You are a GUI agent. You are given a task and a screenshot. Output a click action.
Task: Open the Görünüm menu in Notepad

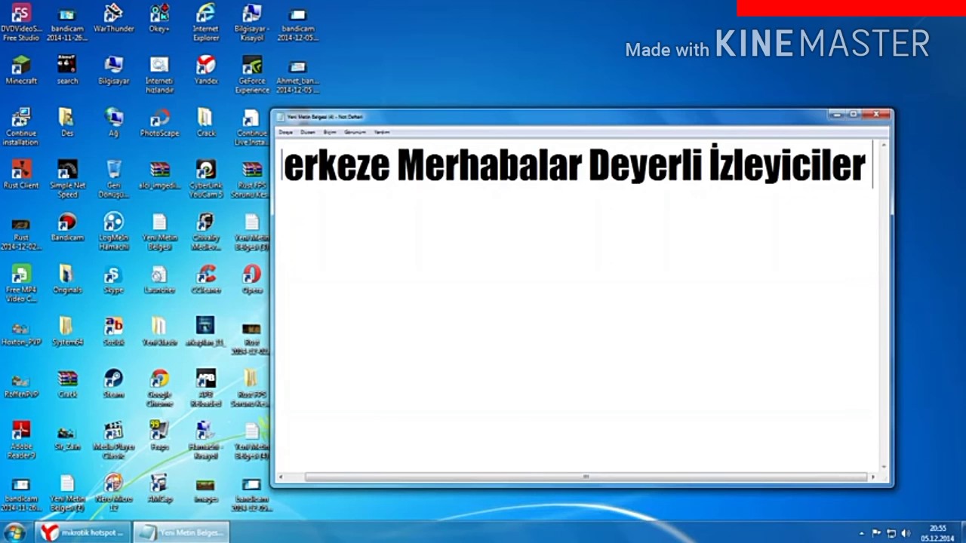click(x=355, y=132)
